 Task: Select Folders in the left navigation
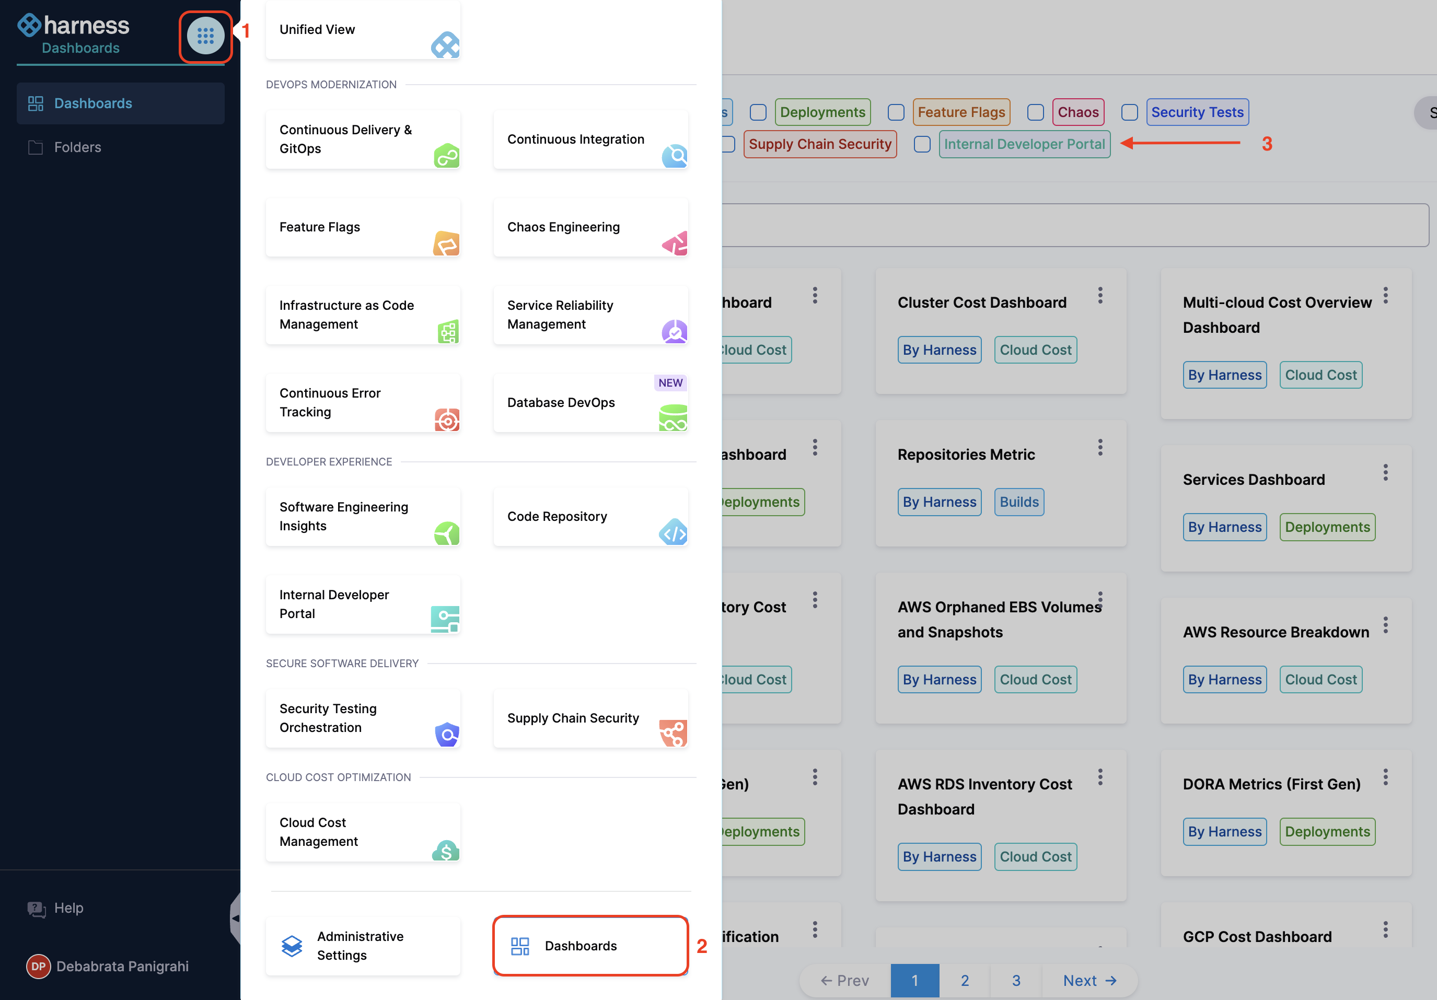tap(77, 147)
